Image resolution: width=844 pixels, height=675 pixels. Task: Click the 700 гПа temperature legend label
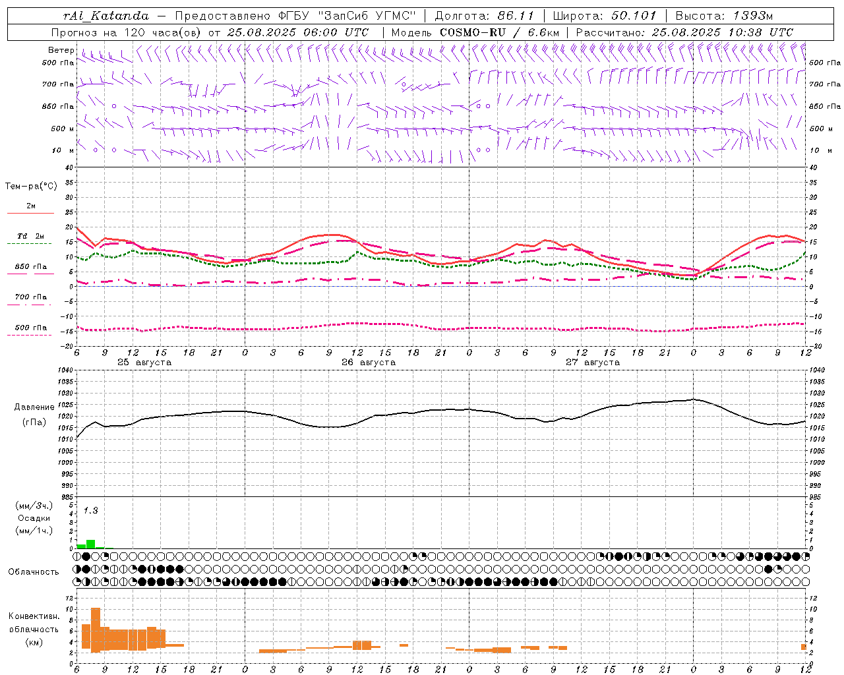click(x=31, y=297)
